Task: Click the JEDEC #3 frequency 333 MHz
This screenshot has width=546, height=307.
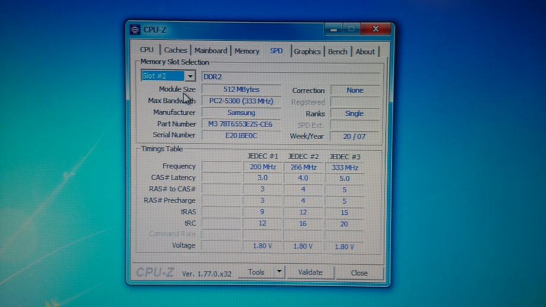Action: click(x=345, y=167)
